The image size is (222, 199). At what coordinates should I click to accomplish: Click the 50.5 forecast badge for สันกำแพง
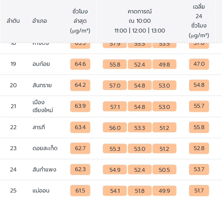pos(164,169)
